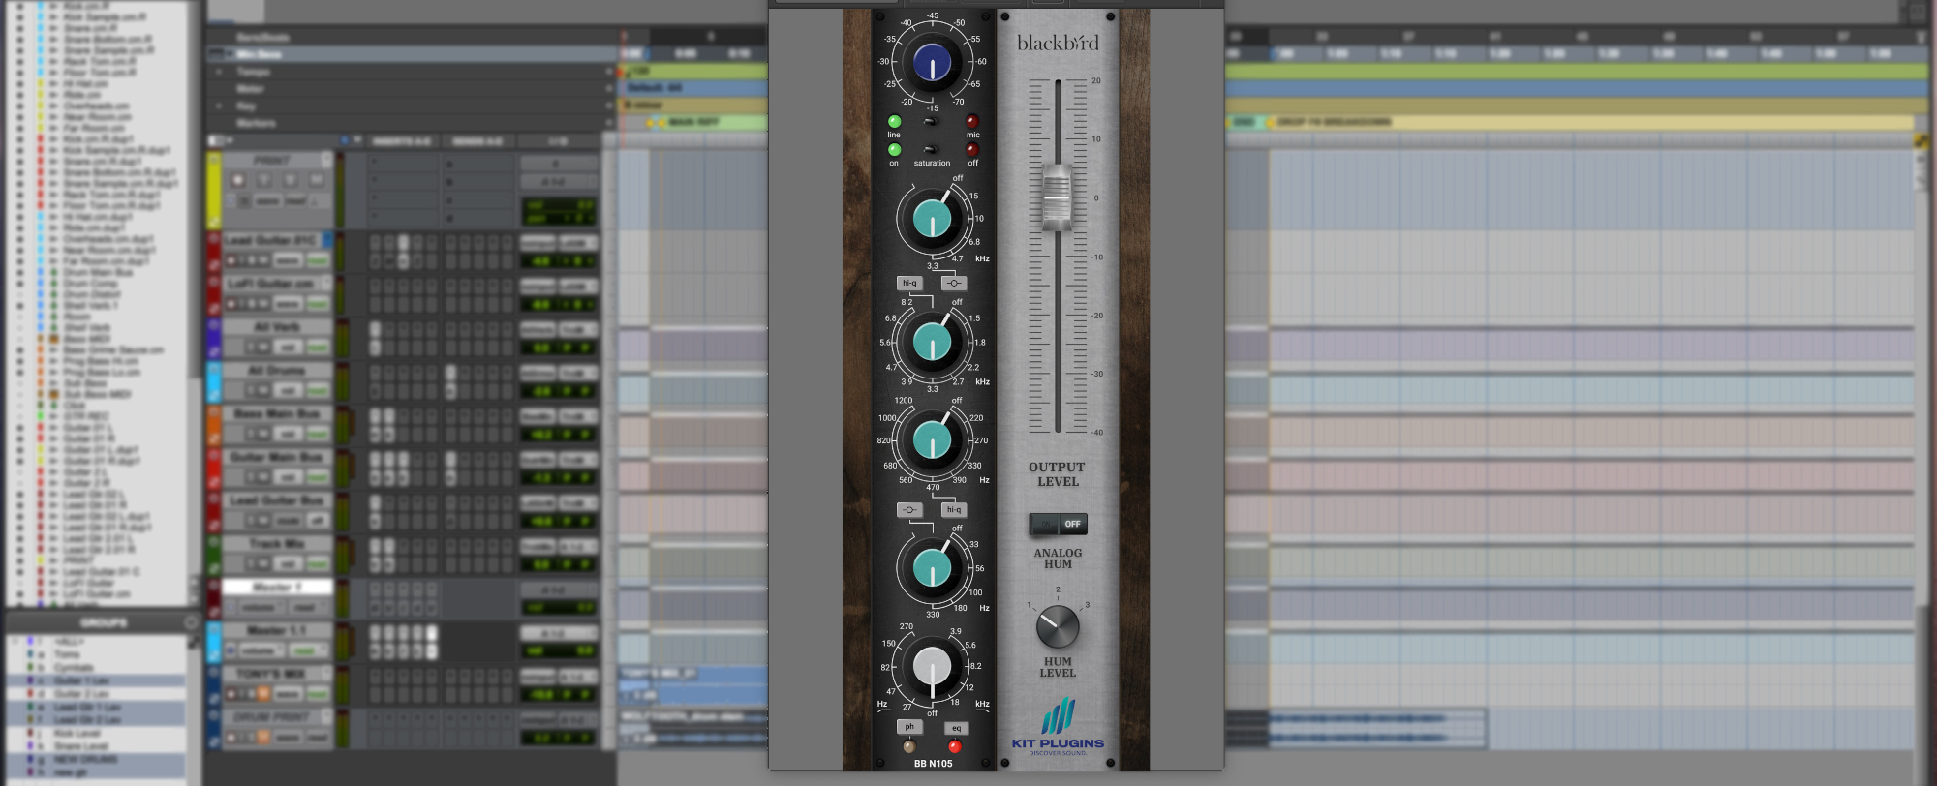
Task: Click the GROUPS panel header in Pro Tools
Action: [103, 622]
